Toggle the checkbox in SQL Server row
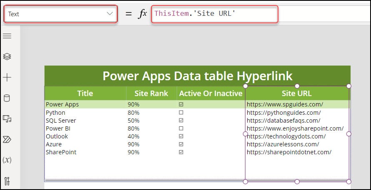This screenshot has width=371, height=190. 181,121
